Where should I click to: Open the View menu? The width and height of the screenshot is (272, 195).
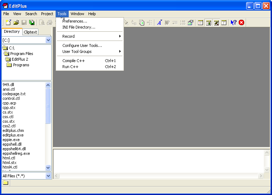(x=17, y=14)
